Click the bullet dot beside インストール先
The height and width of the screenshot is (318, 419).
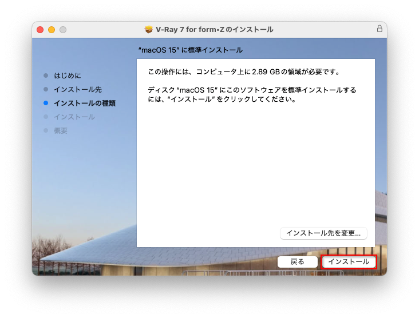coord(46,90)
